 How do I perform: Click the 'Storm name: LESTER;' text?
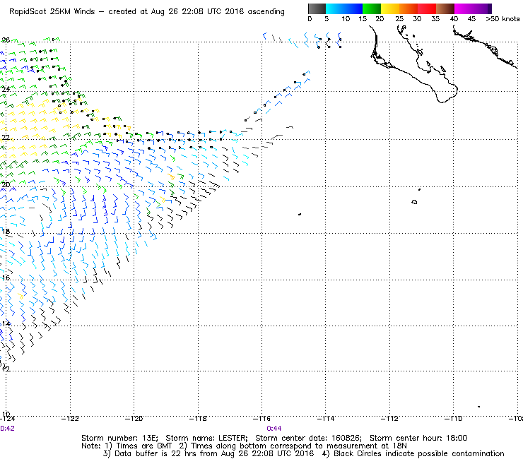(207, 438)
